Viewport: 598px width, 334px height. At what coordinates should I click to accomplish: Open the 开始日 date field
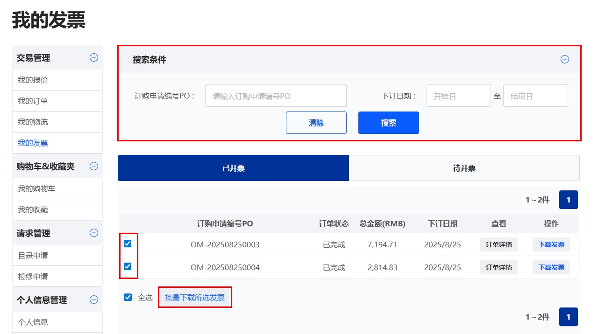click(458, 96)
